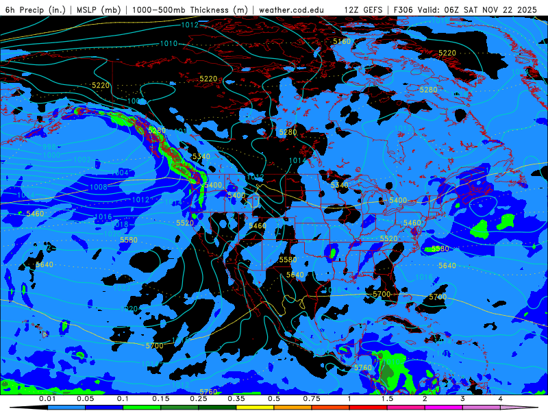The width and height of the screenshot is (548, 411).
Task: Pick the light blue 0.01–0.05 legend swatch
Action: click(x=66, y=408)
